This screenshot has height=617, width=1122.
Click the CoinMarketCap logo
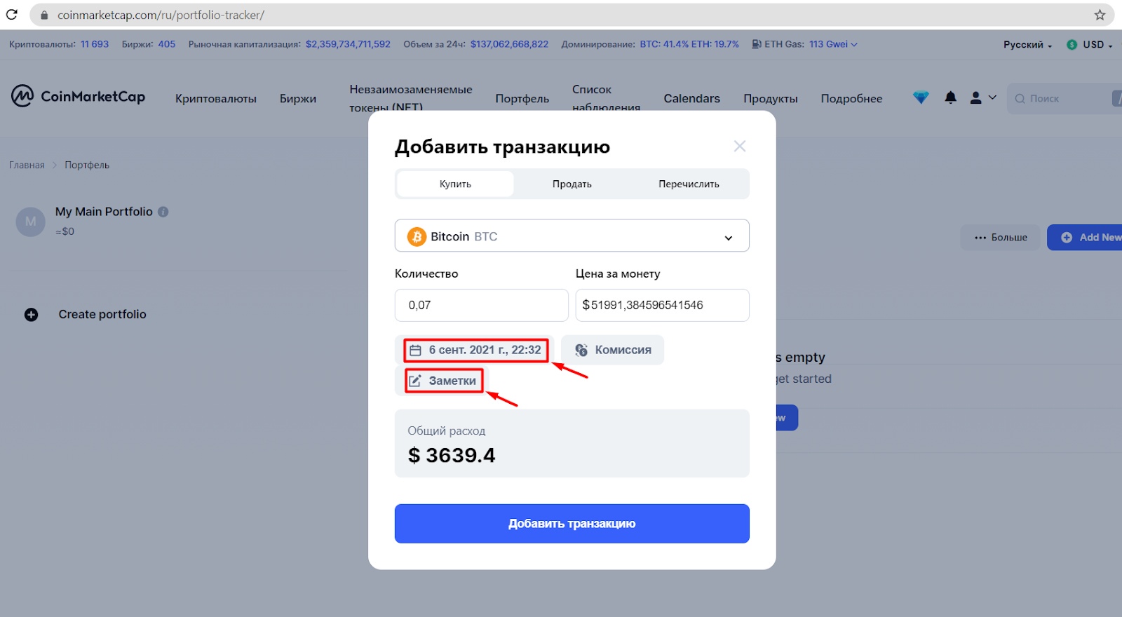(x=78, y=96)
